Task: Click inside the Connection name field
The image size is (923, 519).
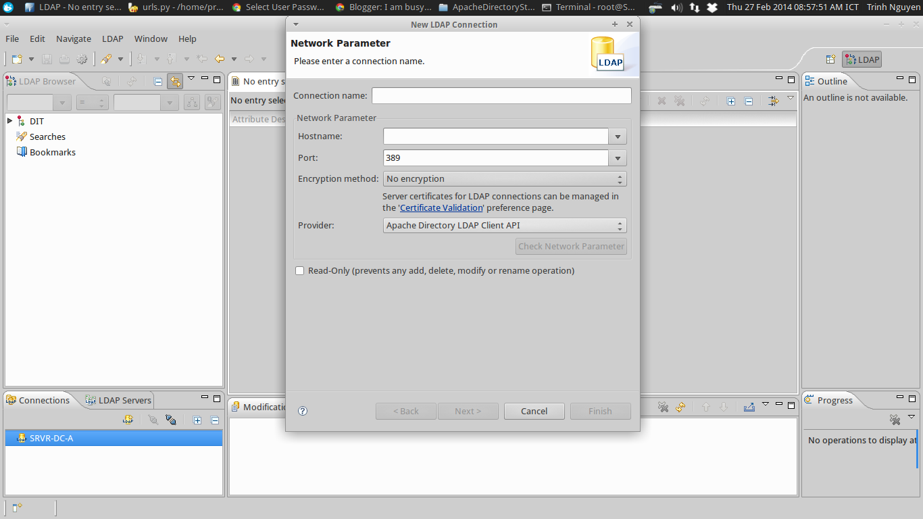Action: point(501,95)
